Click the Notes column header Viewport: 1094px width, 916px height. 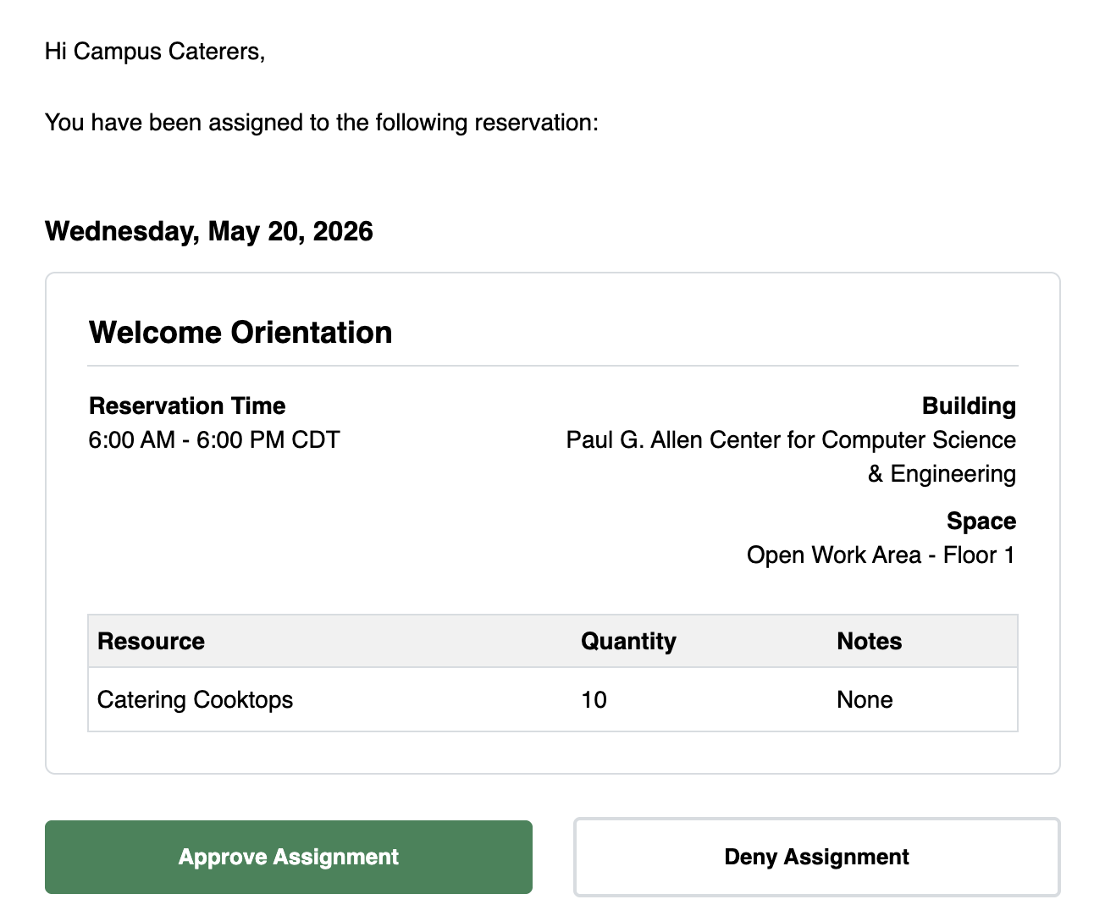tap(870, 641)
